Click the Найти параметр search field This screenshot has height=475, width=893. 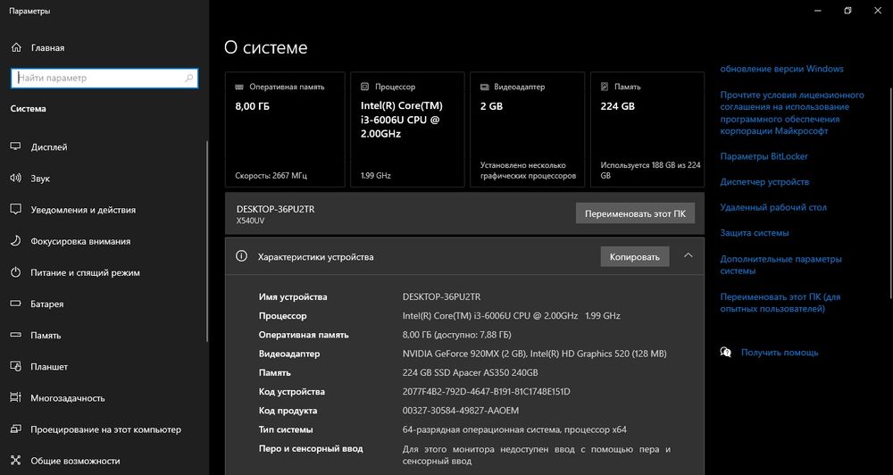104,78
